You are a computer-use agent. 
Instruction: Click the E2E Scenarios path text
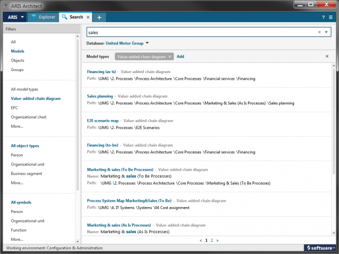148,128
